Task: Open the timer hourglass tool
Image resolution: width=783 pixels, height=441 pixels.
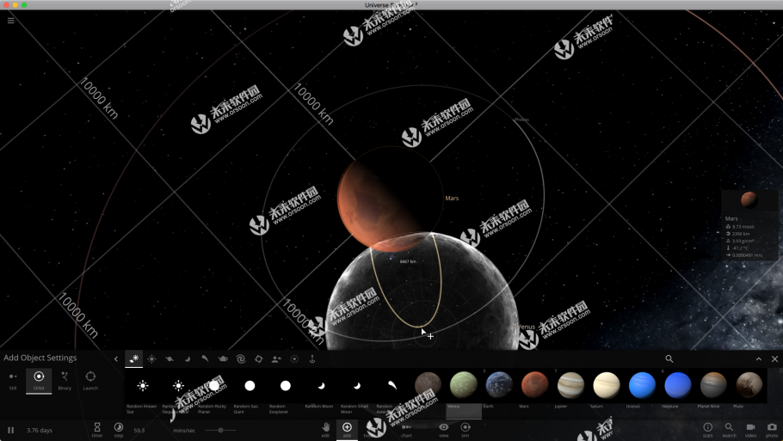Action: (97, 430)
